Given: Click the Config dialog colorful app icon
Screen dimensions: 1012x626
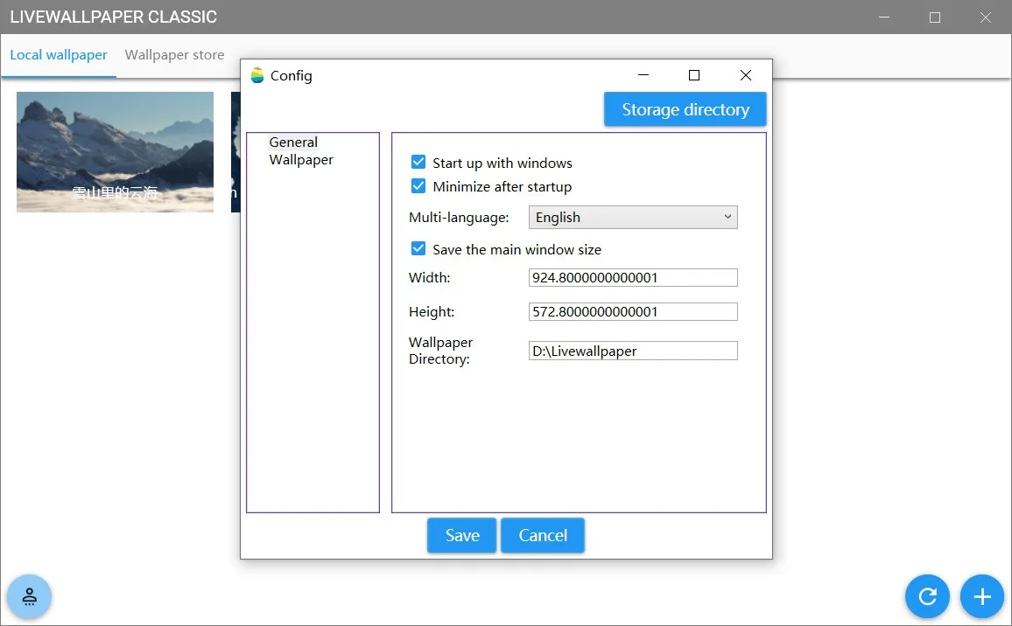Looking at the screenshot, I should pyautogui.click(x=257, y=75).
